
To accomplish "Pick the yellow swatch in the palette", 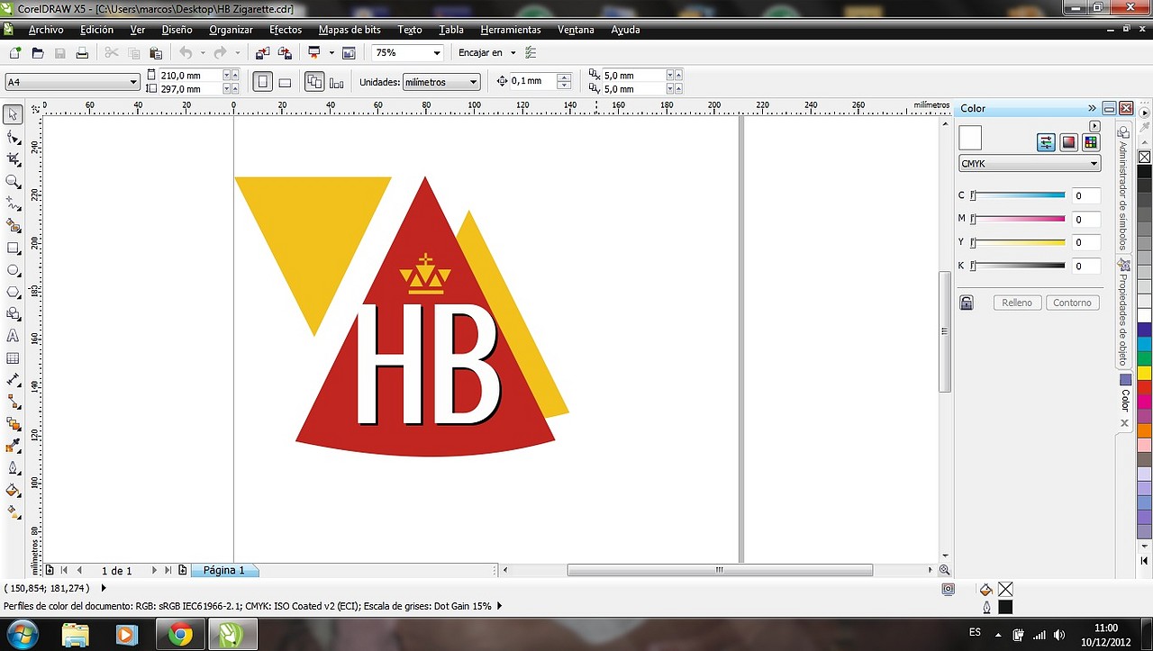I will 1144,372.
